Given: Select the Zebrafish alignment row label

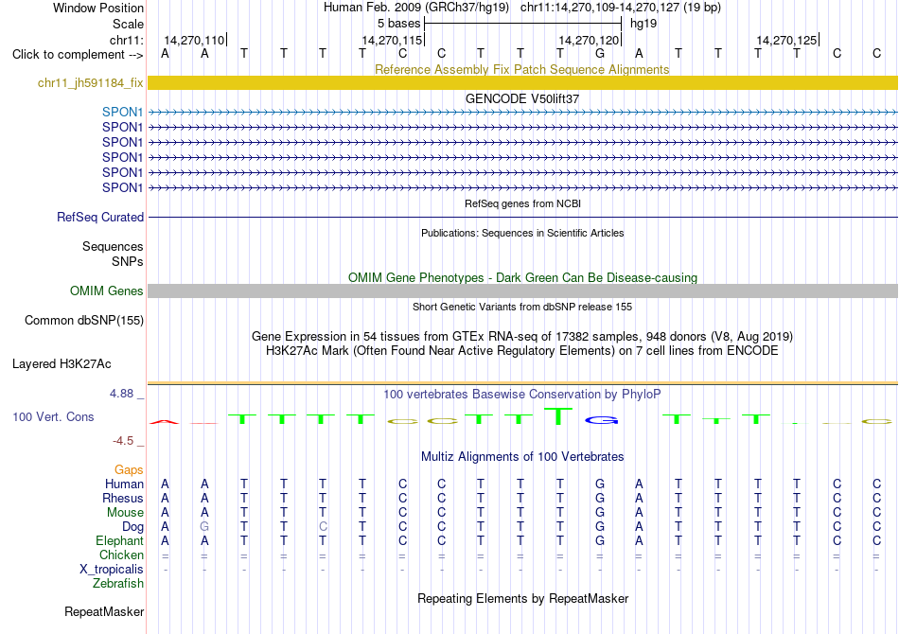Looking at the screenshot, I should [118, 584].
